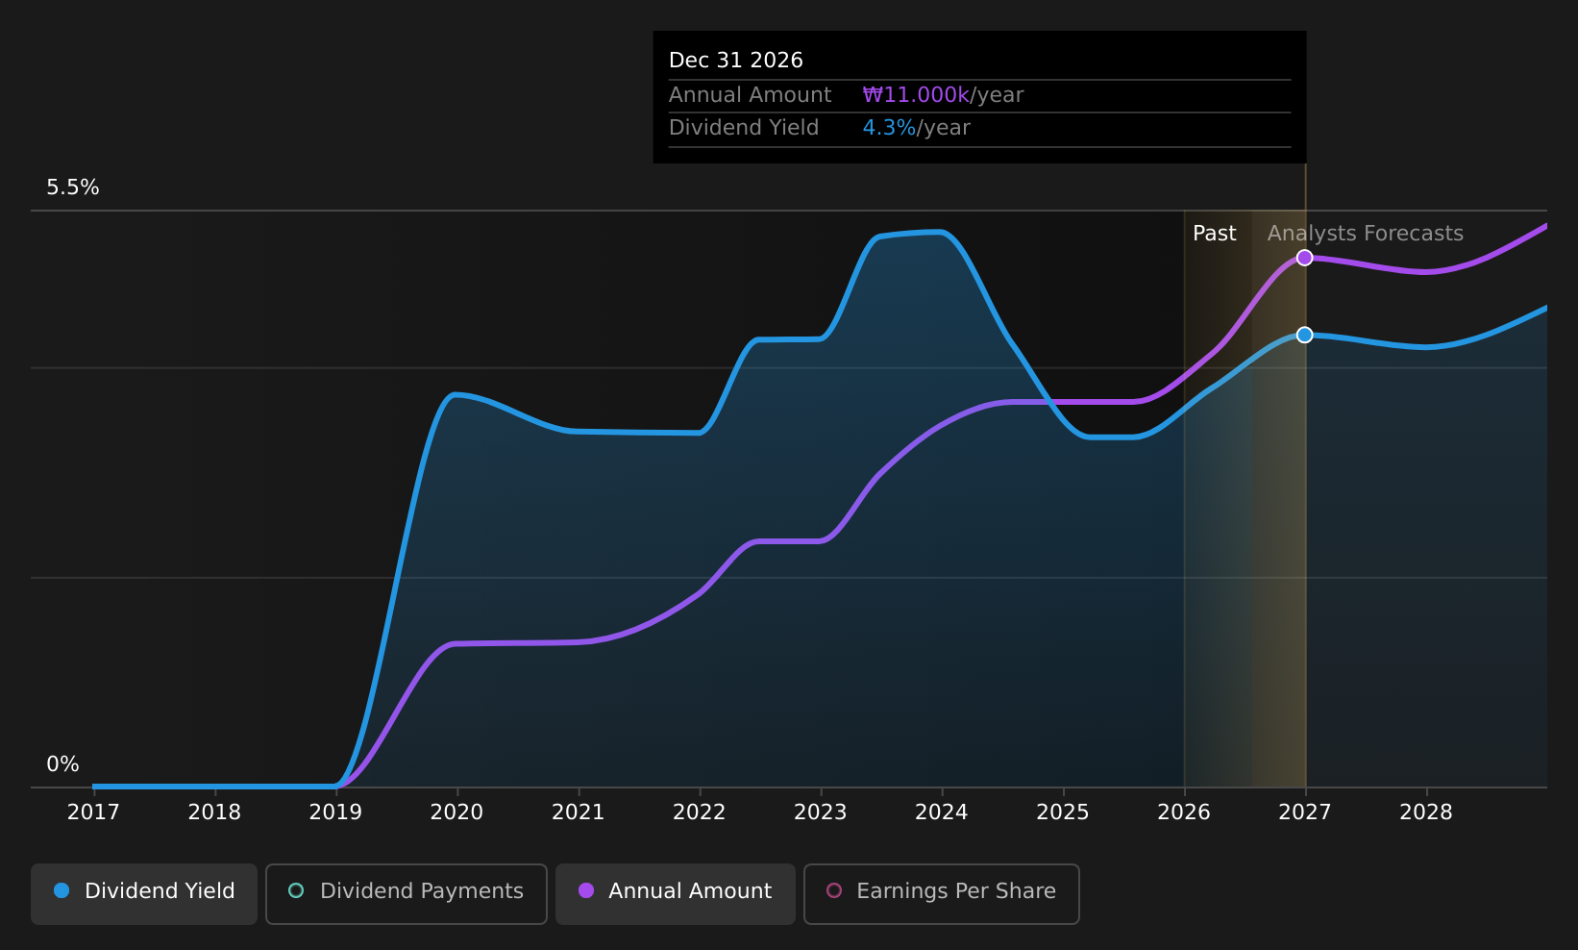Click the 2020 x-axis label
Viewport: 1578px width, 950px height.
pyautogui.click(x=456, y=812)
